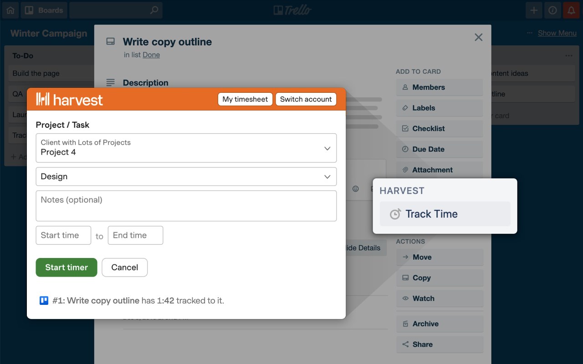The image size is (583, 364).
Task: Click the Checklist checkbox icon
Action: [x=405, y=128]
